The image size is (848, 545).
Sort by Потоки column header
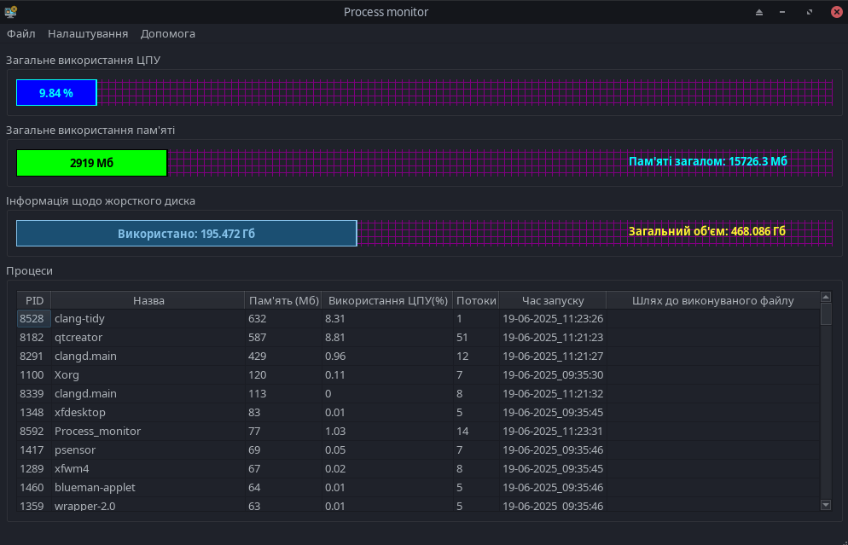476,300
